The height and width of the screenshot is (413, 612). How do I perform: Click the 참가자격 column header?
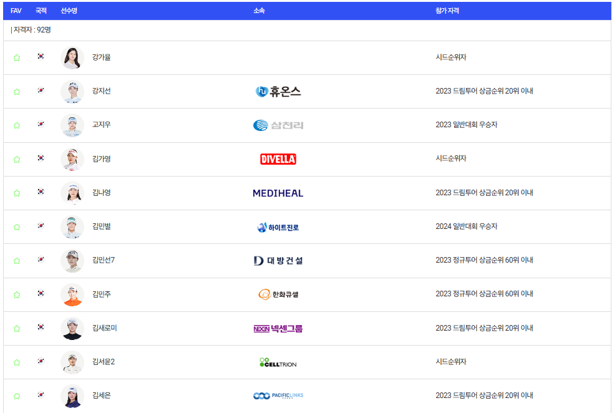tap(447, 11)
